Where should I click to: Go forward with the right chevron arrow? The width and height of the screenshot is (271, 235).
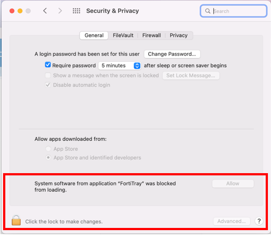(x=60, y=11)
